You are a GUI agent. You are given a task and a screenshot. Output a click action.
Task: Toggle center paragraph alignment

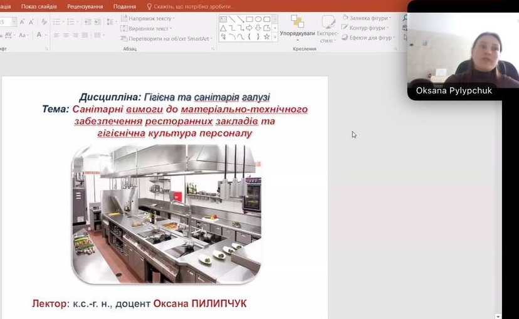point(65,36)
